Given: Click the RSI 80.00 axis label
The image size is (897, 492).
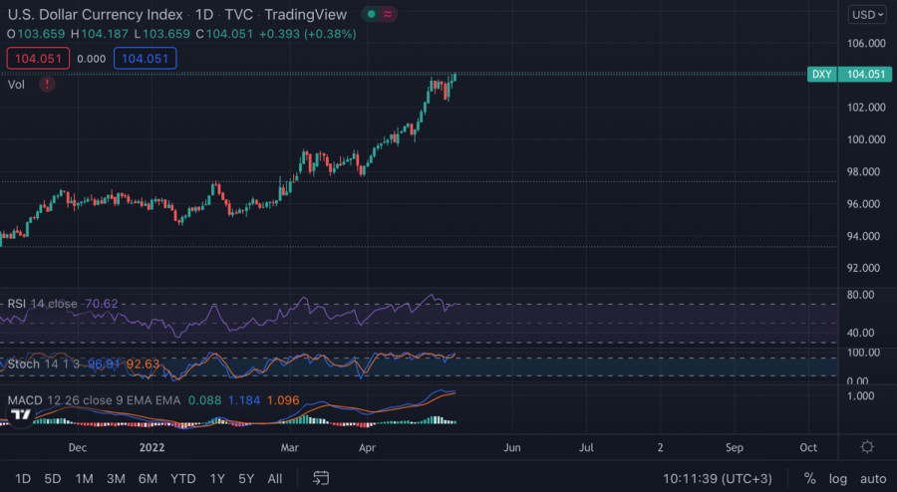Looking at the screenshot, I should pyautogui.click(x=860, y=295).
